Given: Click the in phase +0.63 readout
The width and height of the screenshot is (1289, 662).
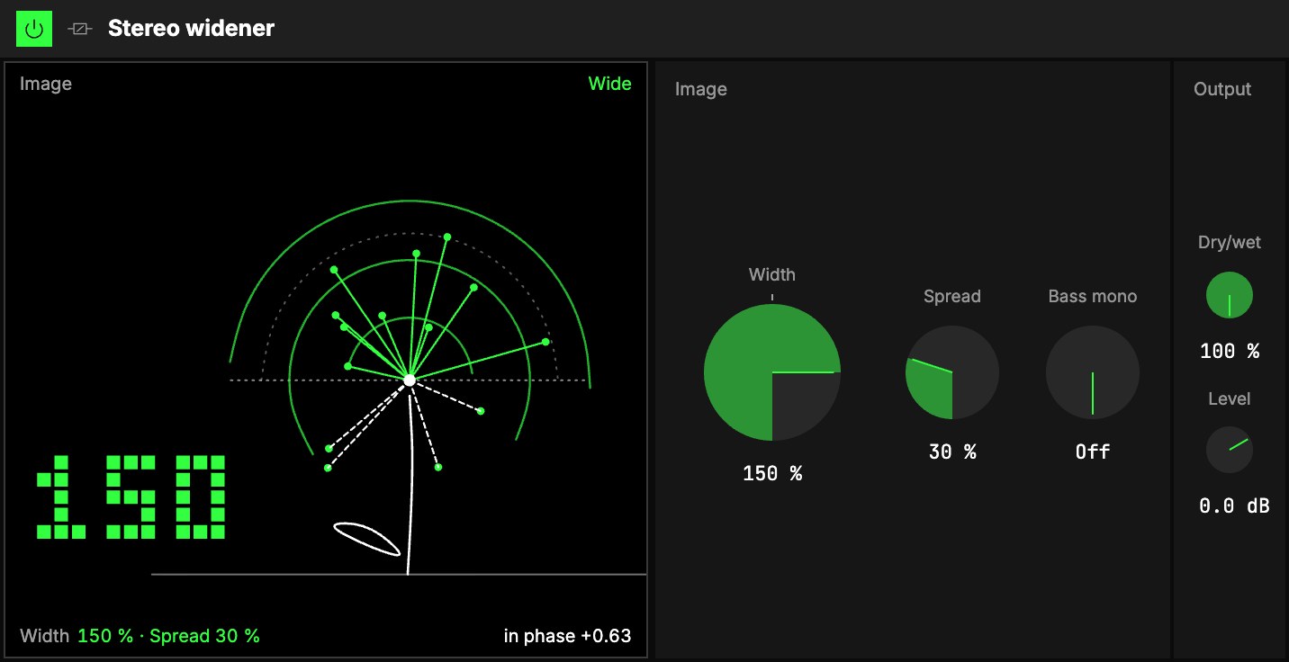Looking at the screenshot, I should pyautogui.click(x=567, y=636).
